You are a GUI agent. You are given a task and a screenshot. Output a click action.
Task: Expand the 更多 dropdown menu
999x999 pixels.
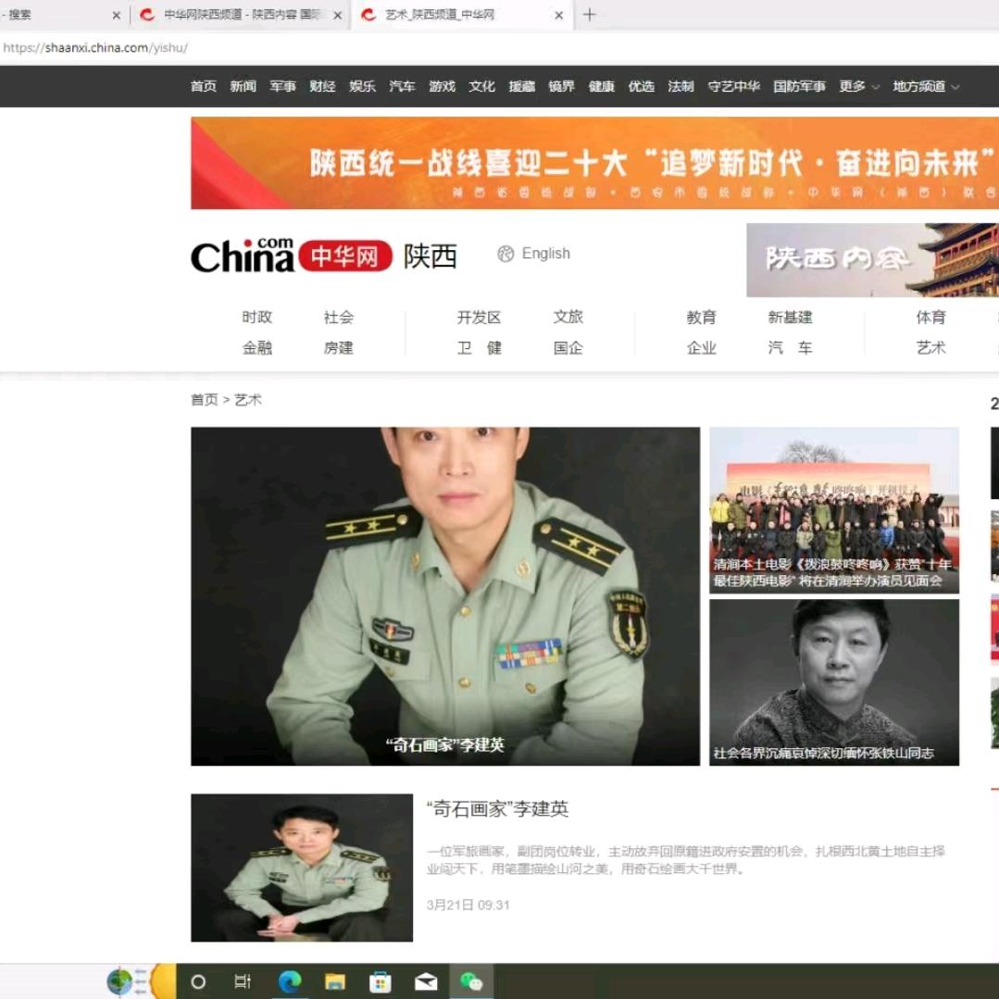click(852, 86)
